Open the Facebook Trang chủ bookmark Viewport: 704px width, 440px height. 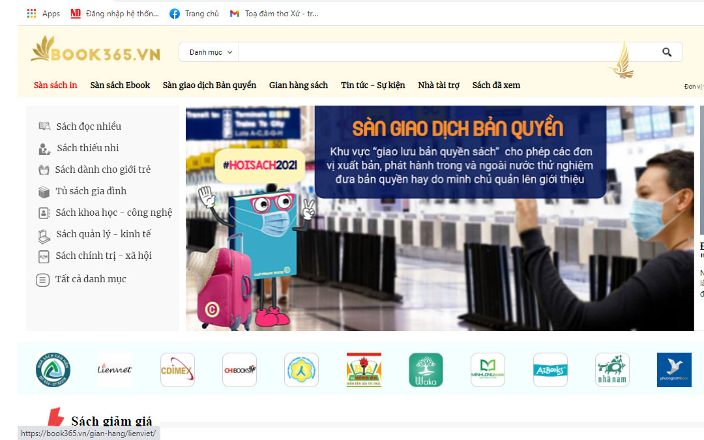tap(194, 14)
